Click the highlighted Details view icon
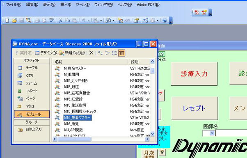 pyautogui.click(x=121, y=53)
